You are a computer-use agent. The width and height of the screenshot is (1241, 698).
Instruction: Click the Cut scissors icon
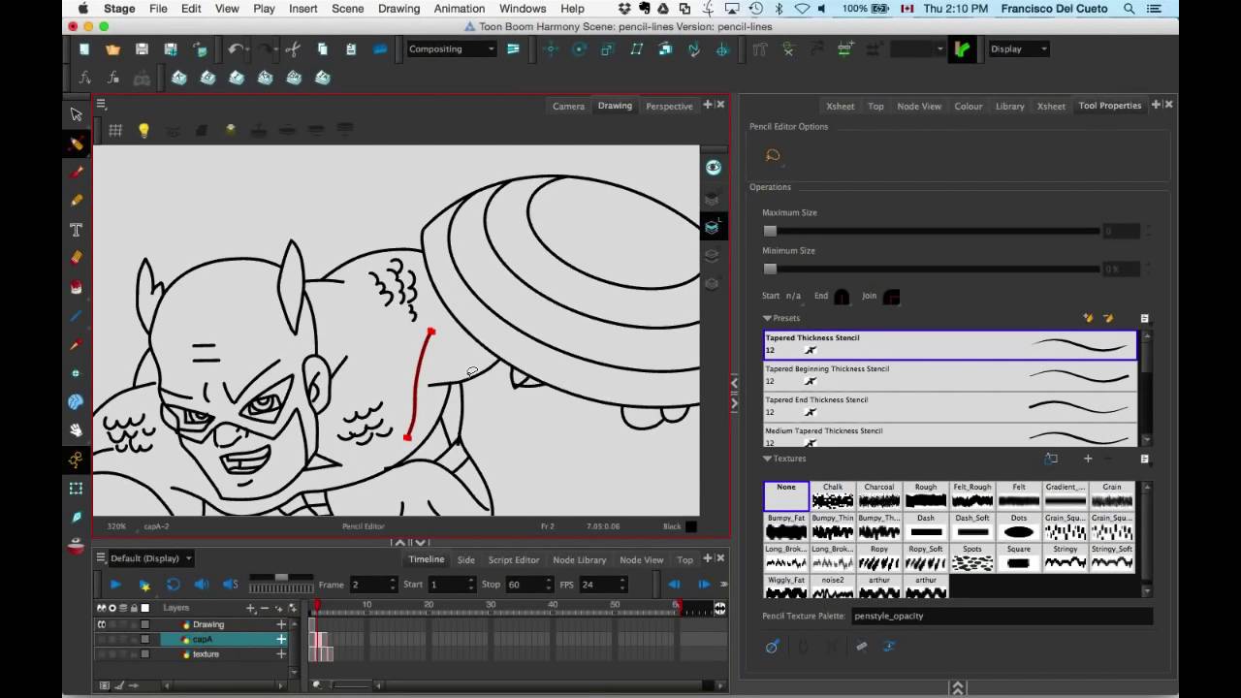[x=293, y=49]
